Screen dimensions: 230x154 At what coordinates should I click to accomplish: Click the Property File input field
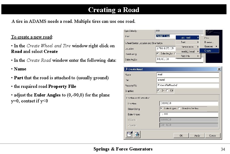pos(188,85)
